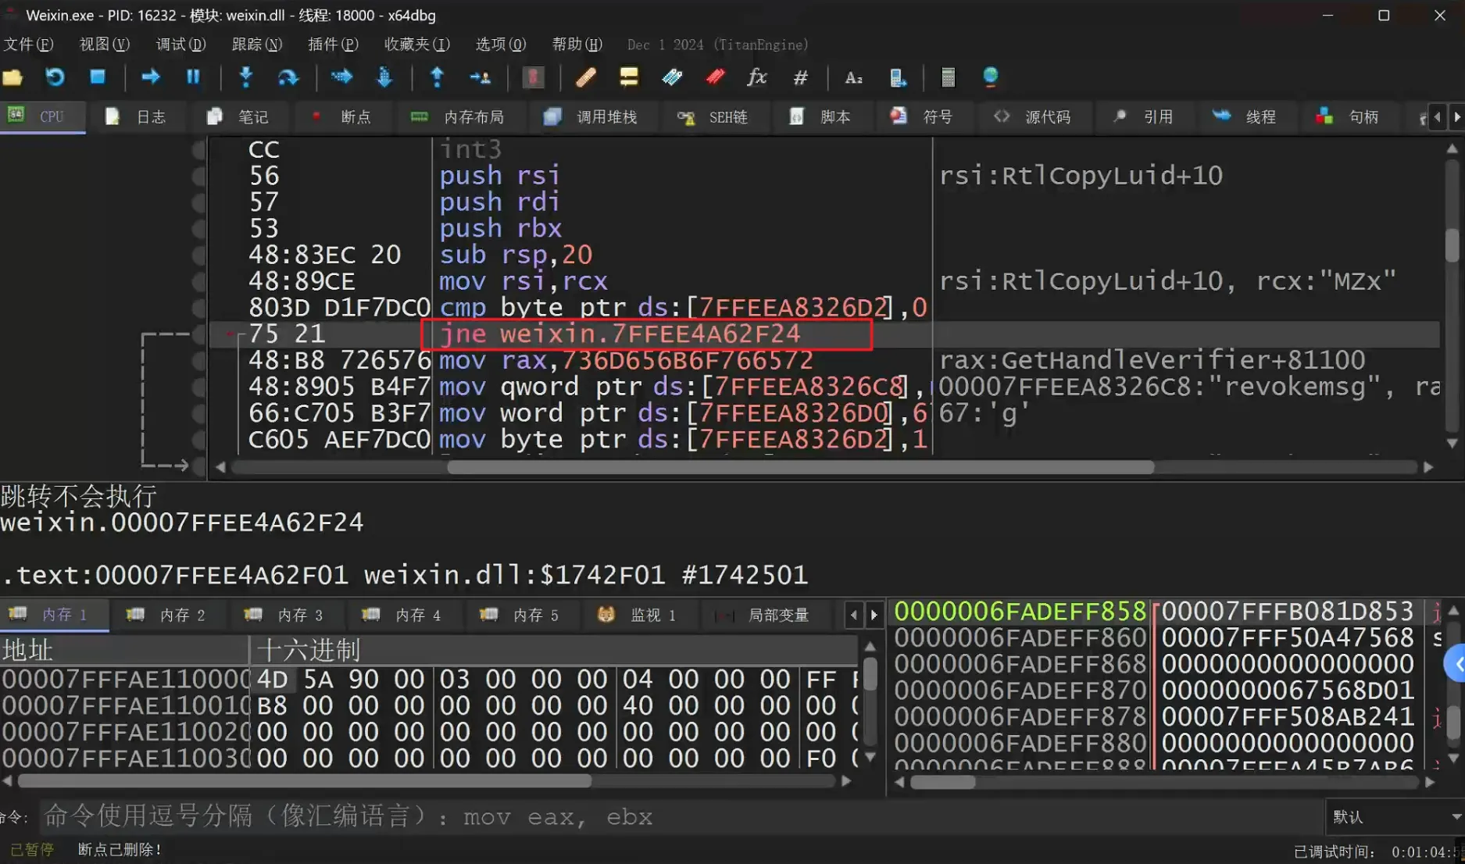The height and width of the screenshot is (864, 1465).
Task: Click disassembly vertical scrollbar down arrow
Action: tap(1452, 443)
